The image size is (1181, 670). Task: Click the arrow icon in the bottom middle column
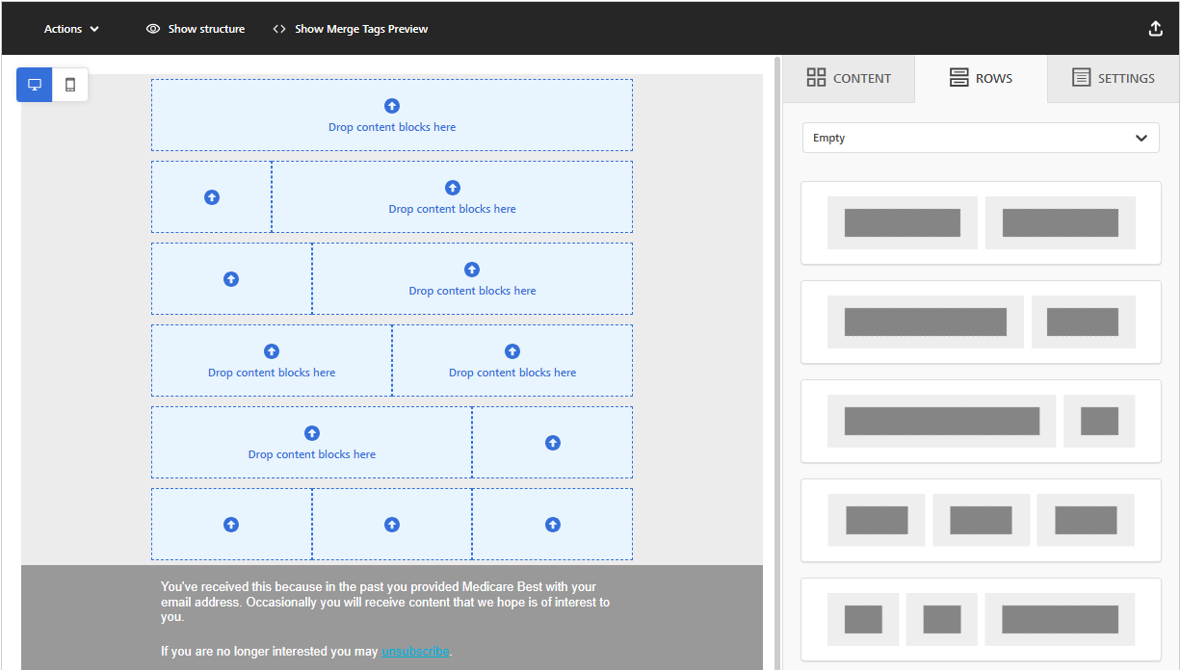tap(391, 524)
